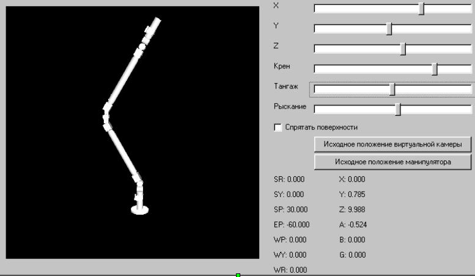Click the Z: 9.988 coordinate value

point(352,209)
